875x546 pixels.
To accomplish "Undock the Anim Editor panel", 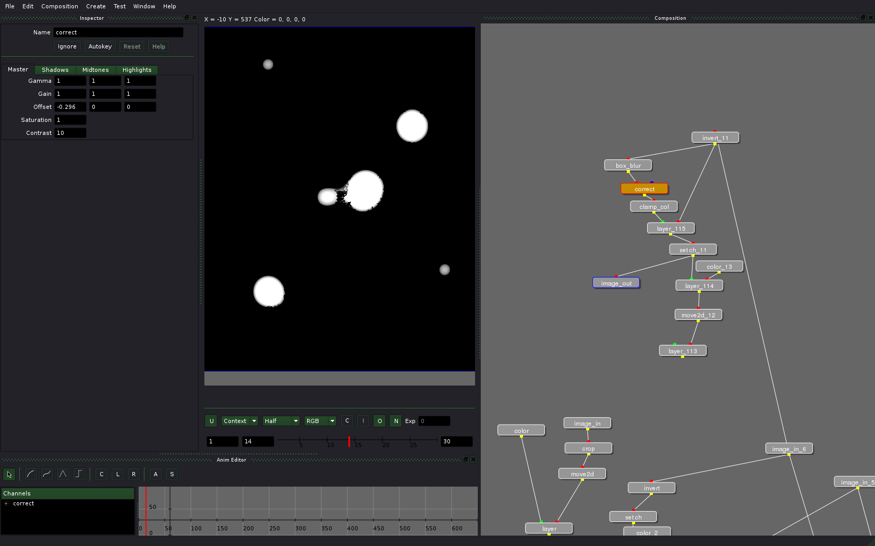I will click(466, 460).
